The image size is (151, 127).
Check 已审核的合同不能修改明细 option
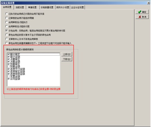[x=7, y=18]
